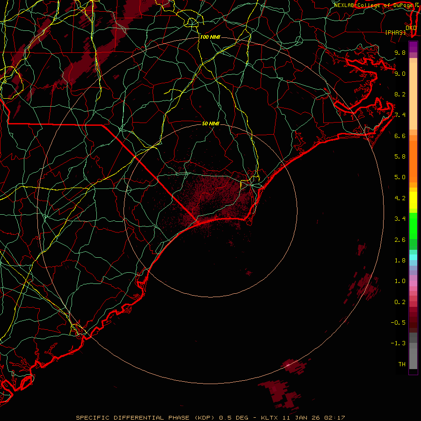Screen dimensions: 421x421
Task: Click the 5.8 scale value
Action: point(400,157)
